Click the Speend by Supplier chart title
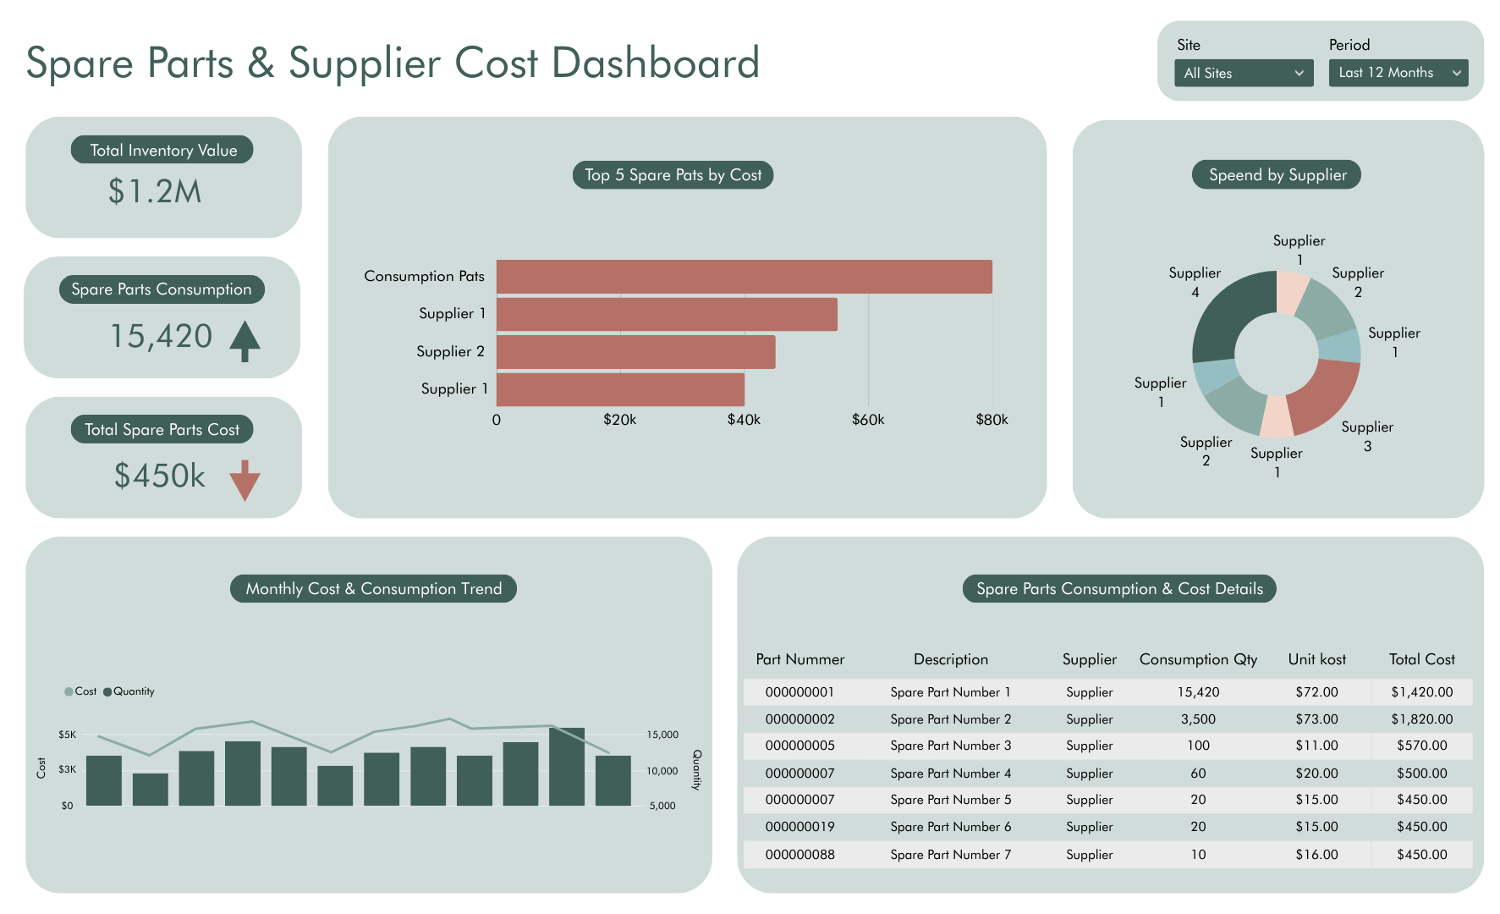Image resolution: width=1500 pixels, height=914 pixels. click(x=1277, y=175)
